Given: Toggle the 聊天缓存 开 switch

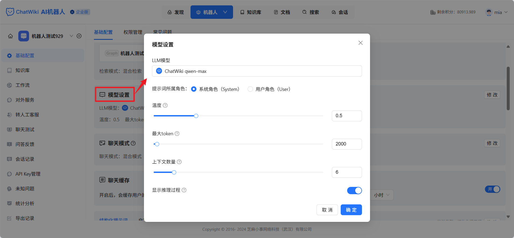Looking at the screenshot, I should [x=492, y=189].
